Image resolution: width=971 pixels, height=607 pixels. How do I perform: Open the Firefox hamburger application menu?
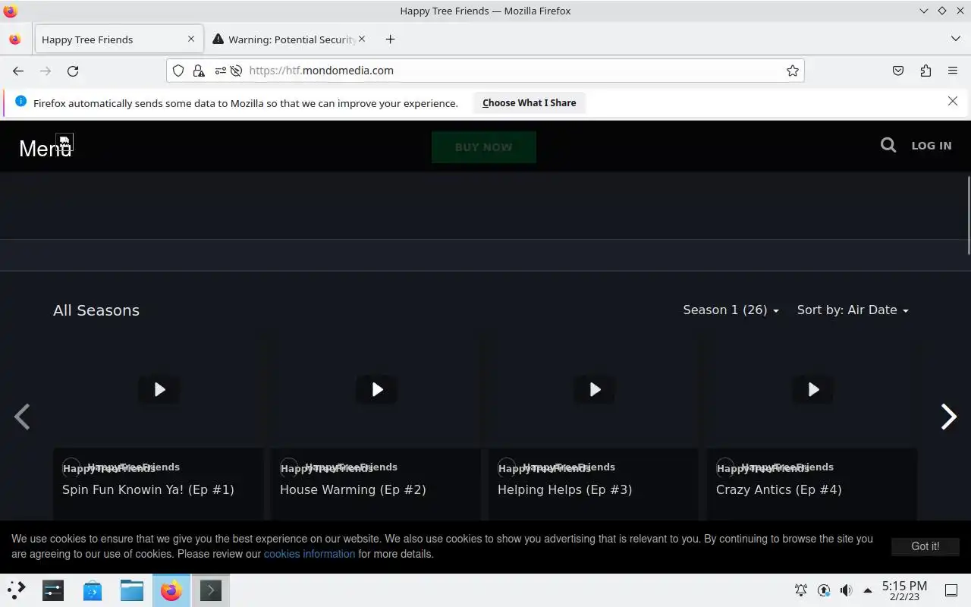(953, 71)
